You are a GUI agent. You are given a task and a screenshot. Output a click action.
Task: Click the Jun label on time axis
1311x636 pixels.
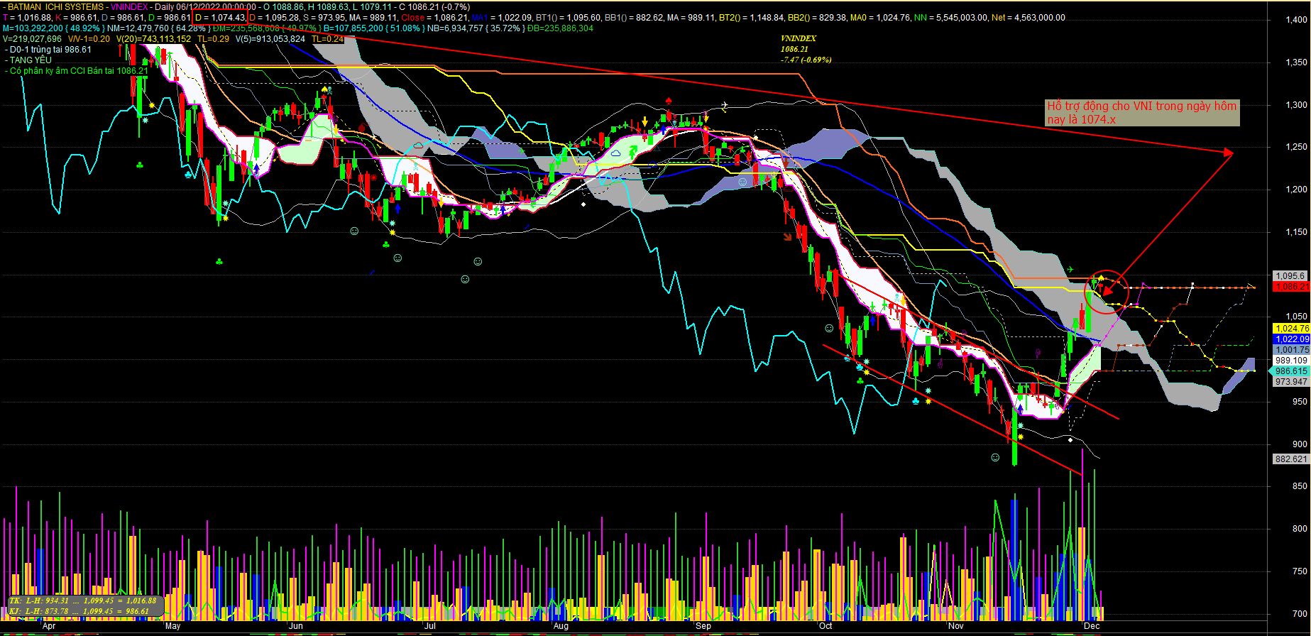pyautogui.click(x=296, y=626)
